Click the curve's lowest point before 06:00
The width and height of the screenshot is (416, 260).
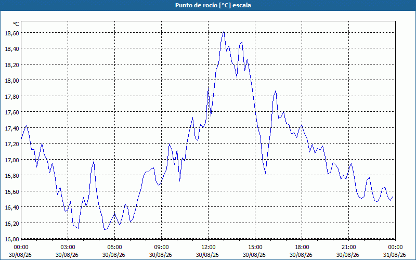point(105,229)
